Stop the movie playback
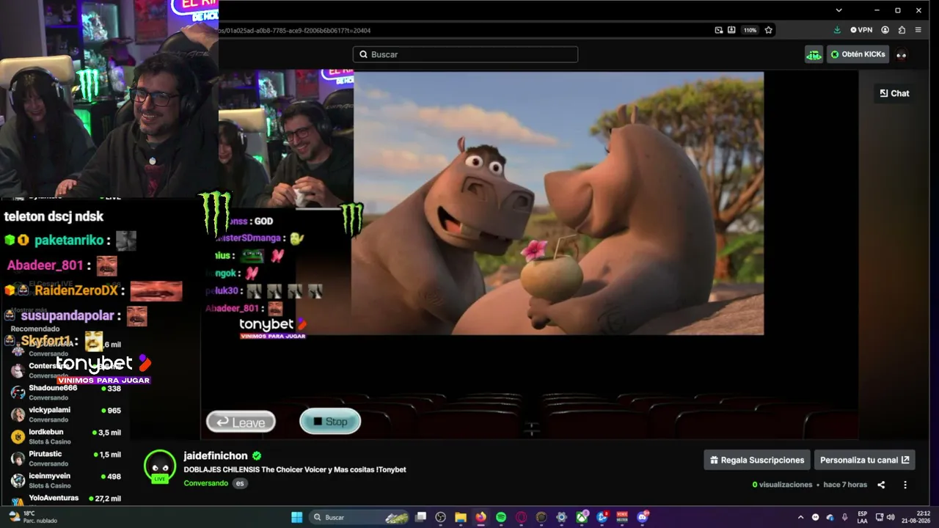The width and height of the screenshot is (939, 528). click(x=330, y=422)
